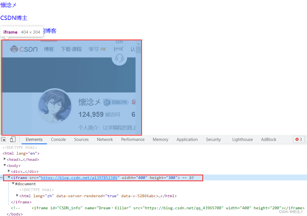Click the height="300" attribute of the iframe
This screenshot has height=216, width=307.
pos(164,178)
